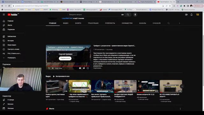Open Подписки in the sidebar
This screenshot has height=115, width=204.
tap(11, 30)
